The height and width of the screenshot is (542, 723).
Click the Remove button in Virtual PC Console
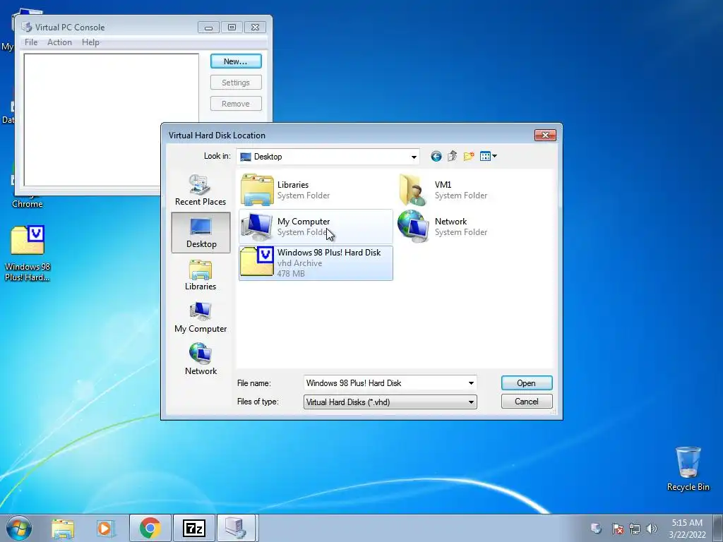pos(236,104)
